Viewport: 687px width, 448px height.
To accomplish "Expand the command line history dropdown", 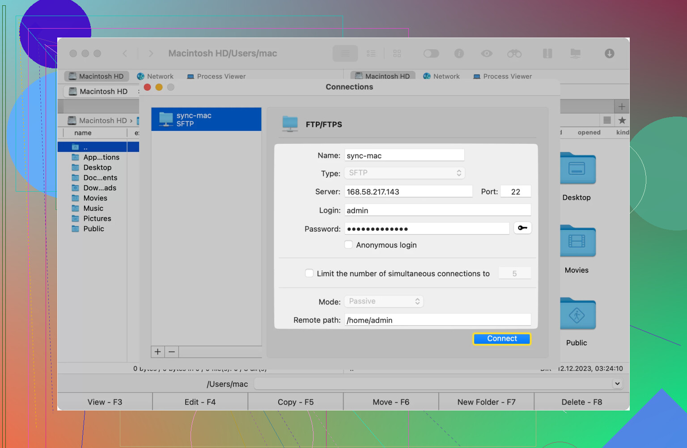I will tap(617, 384).
